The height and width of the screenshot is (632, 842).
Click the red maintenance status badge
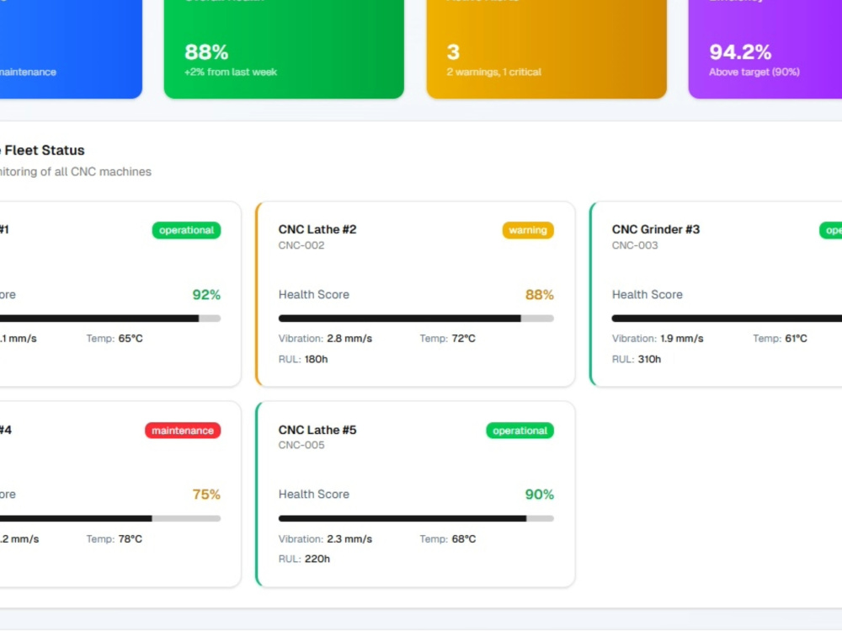[x=183, y=431]
